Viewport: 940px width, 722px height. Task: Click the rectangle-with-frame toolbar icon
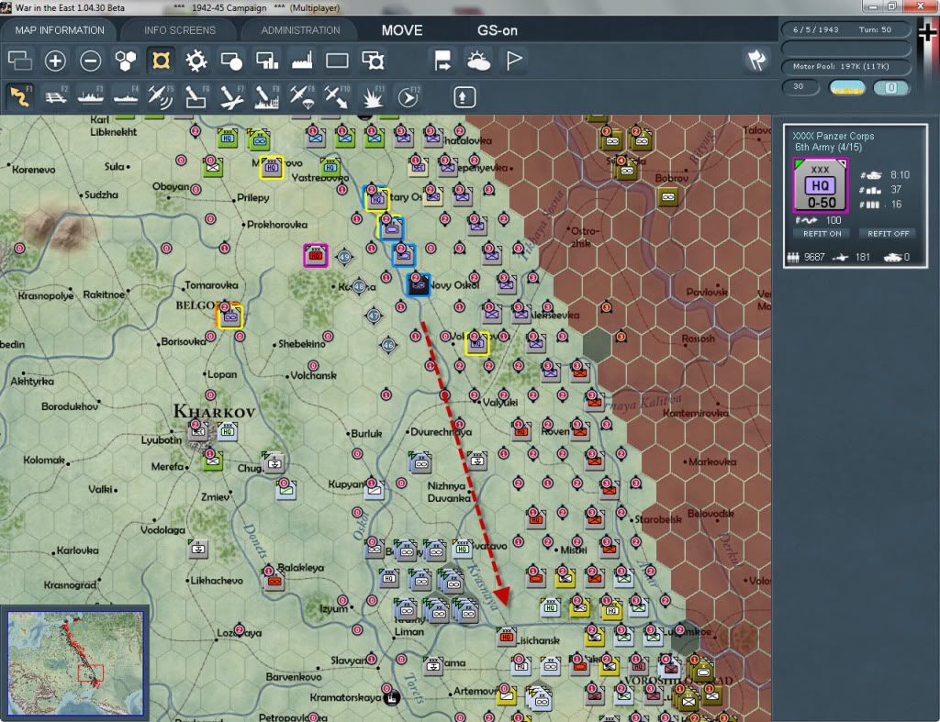[x=373, y=61]
